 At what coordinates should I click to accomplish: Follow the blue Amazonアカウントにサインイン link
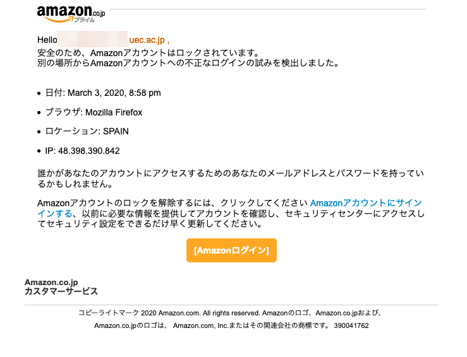(x=366, y=203)
